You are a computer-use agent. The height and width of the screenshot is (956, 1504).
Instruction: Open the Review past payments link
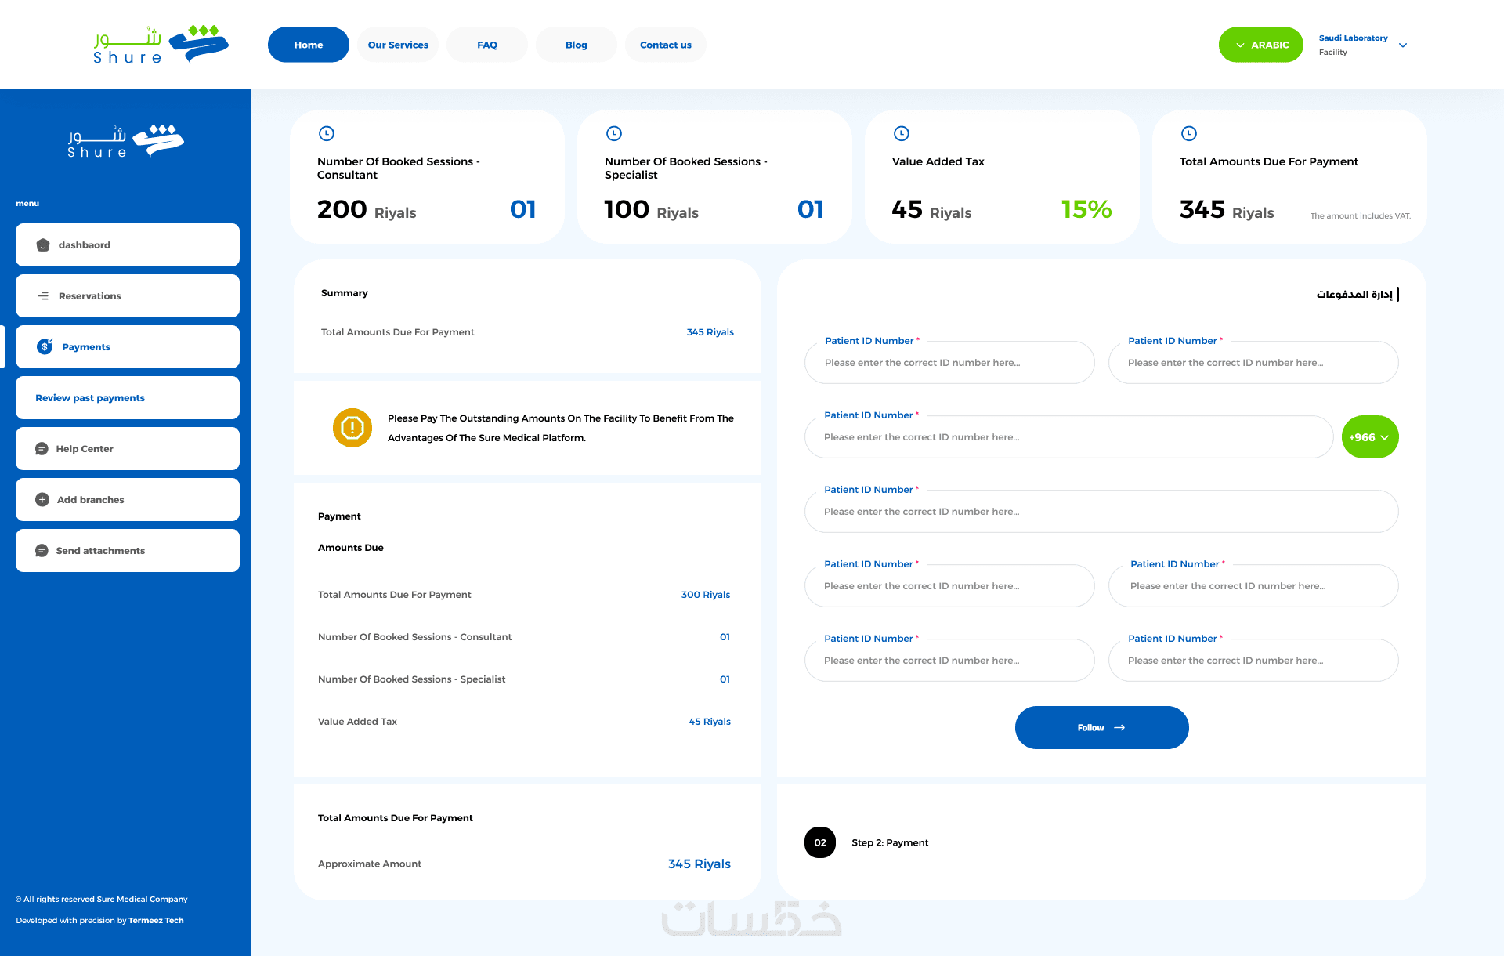click(x=90, y=398)
